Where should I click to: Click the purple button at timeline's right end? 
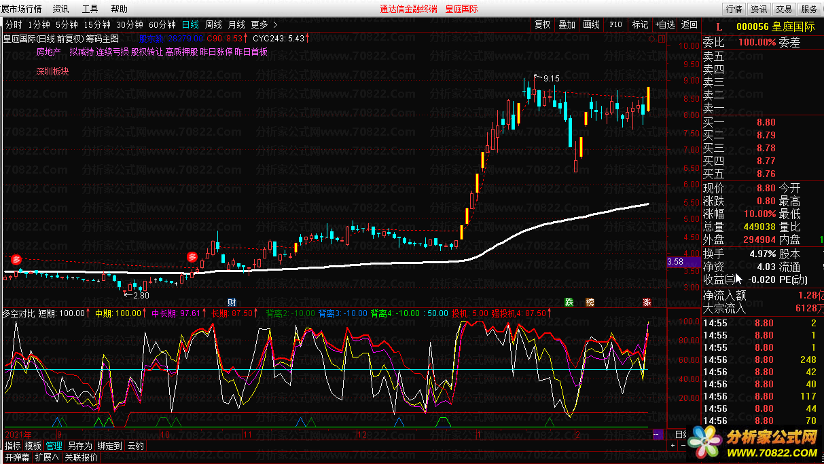tap(657, 434)
